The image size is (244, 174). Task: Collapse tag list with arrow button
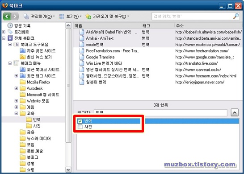[x=235, y=112]
